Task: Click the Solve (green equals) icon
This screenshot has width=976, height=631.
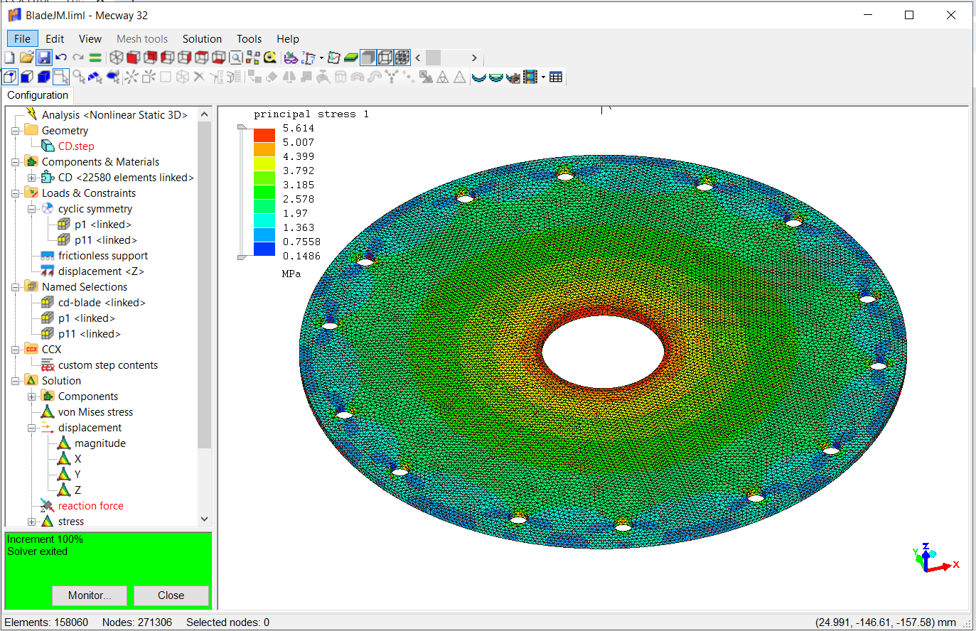Action: [95, 58]
